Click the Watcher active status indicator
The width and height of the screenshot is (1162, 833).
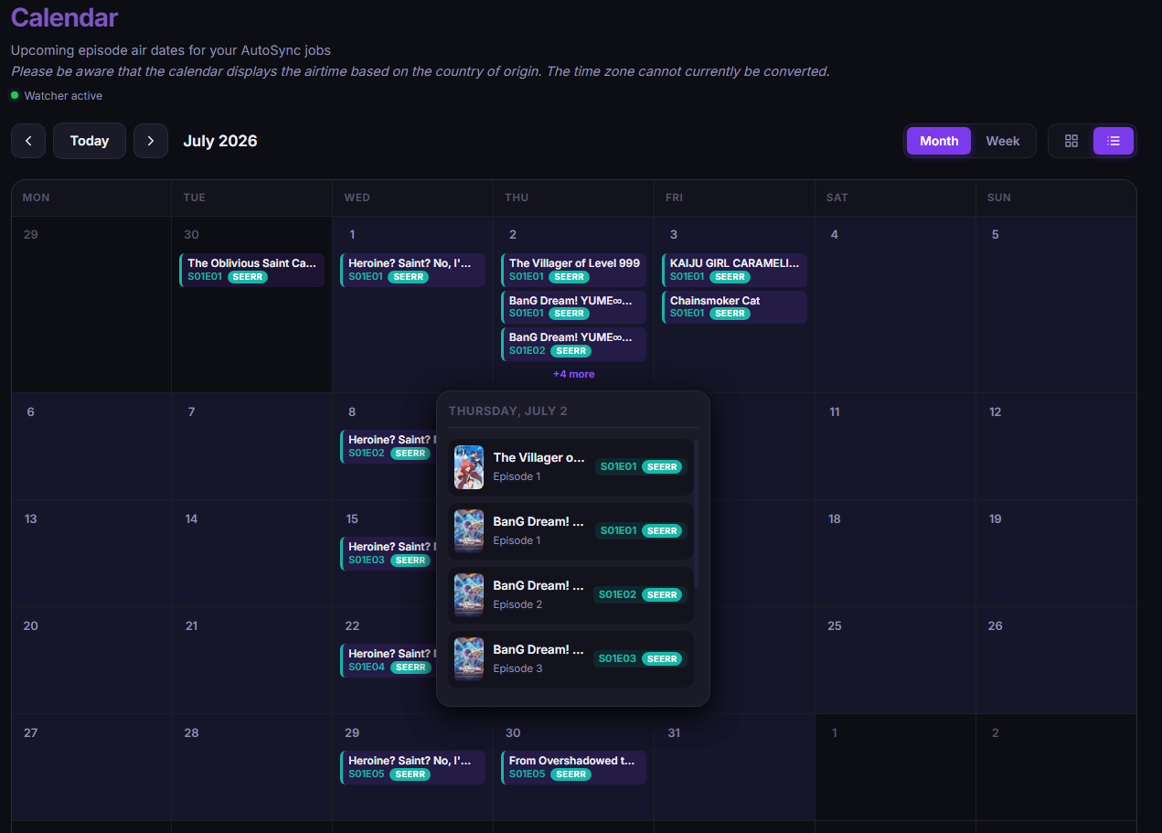(x=57, y=96)
